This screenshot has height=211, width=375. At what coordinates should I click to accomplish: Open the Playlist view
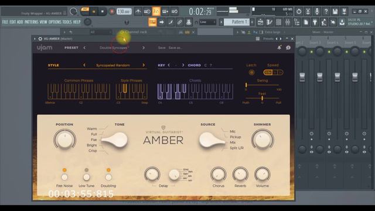[260, 22]
